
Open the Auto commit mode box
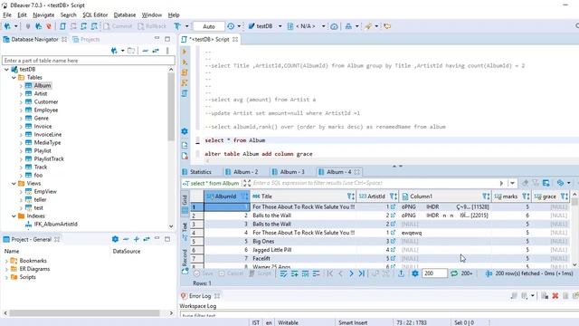(x=209, y=26)
